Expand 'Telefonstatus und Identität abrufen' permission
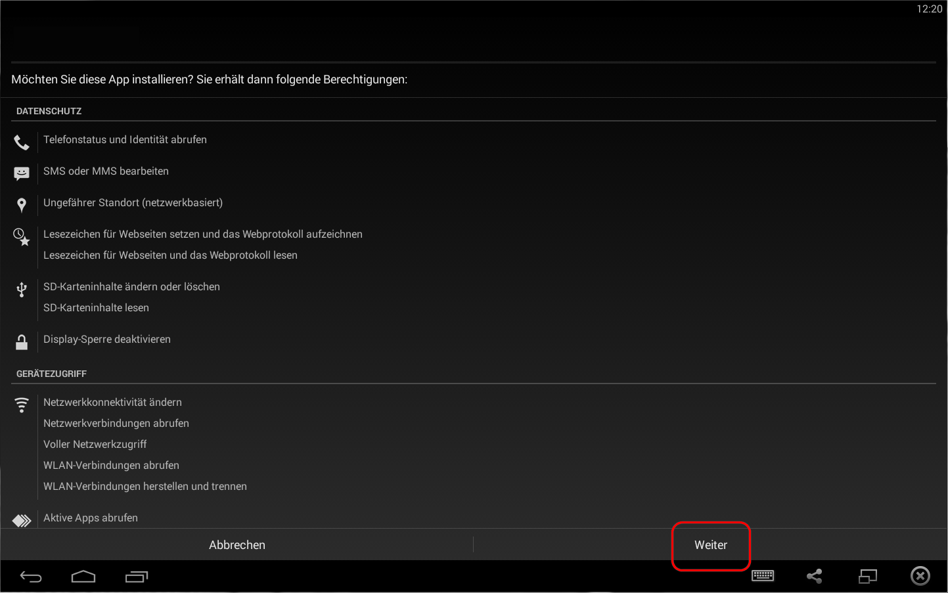 (125, 140)
